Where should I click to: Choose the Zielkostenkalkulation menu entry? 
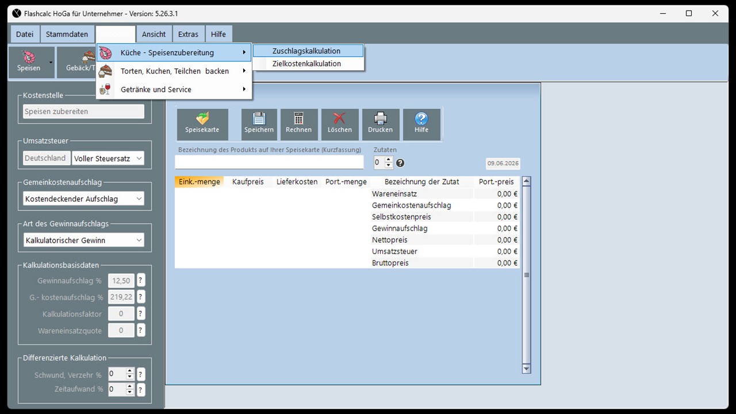(x=308, y=64)
